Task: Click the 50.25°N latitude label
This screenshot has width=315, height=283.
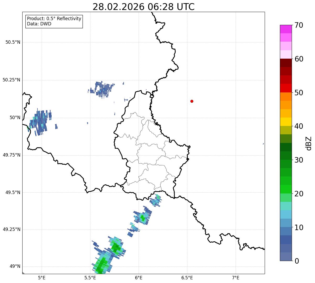Action: coord(12,80)
